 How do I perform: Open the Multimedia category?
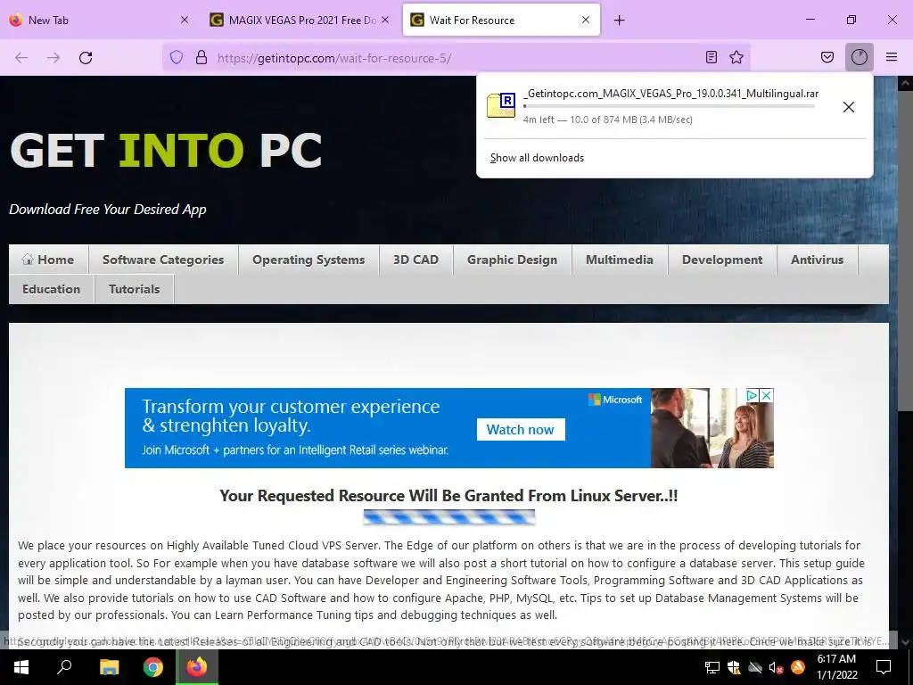pyautogui.click(x=620, y=260)
